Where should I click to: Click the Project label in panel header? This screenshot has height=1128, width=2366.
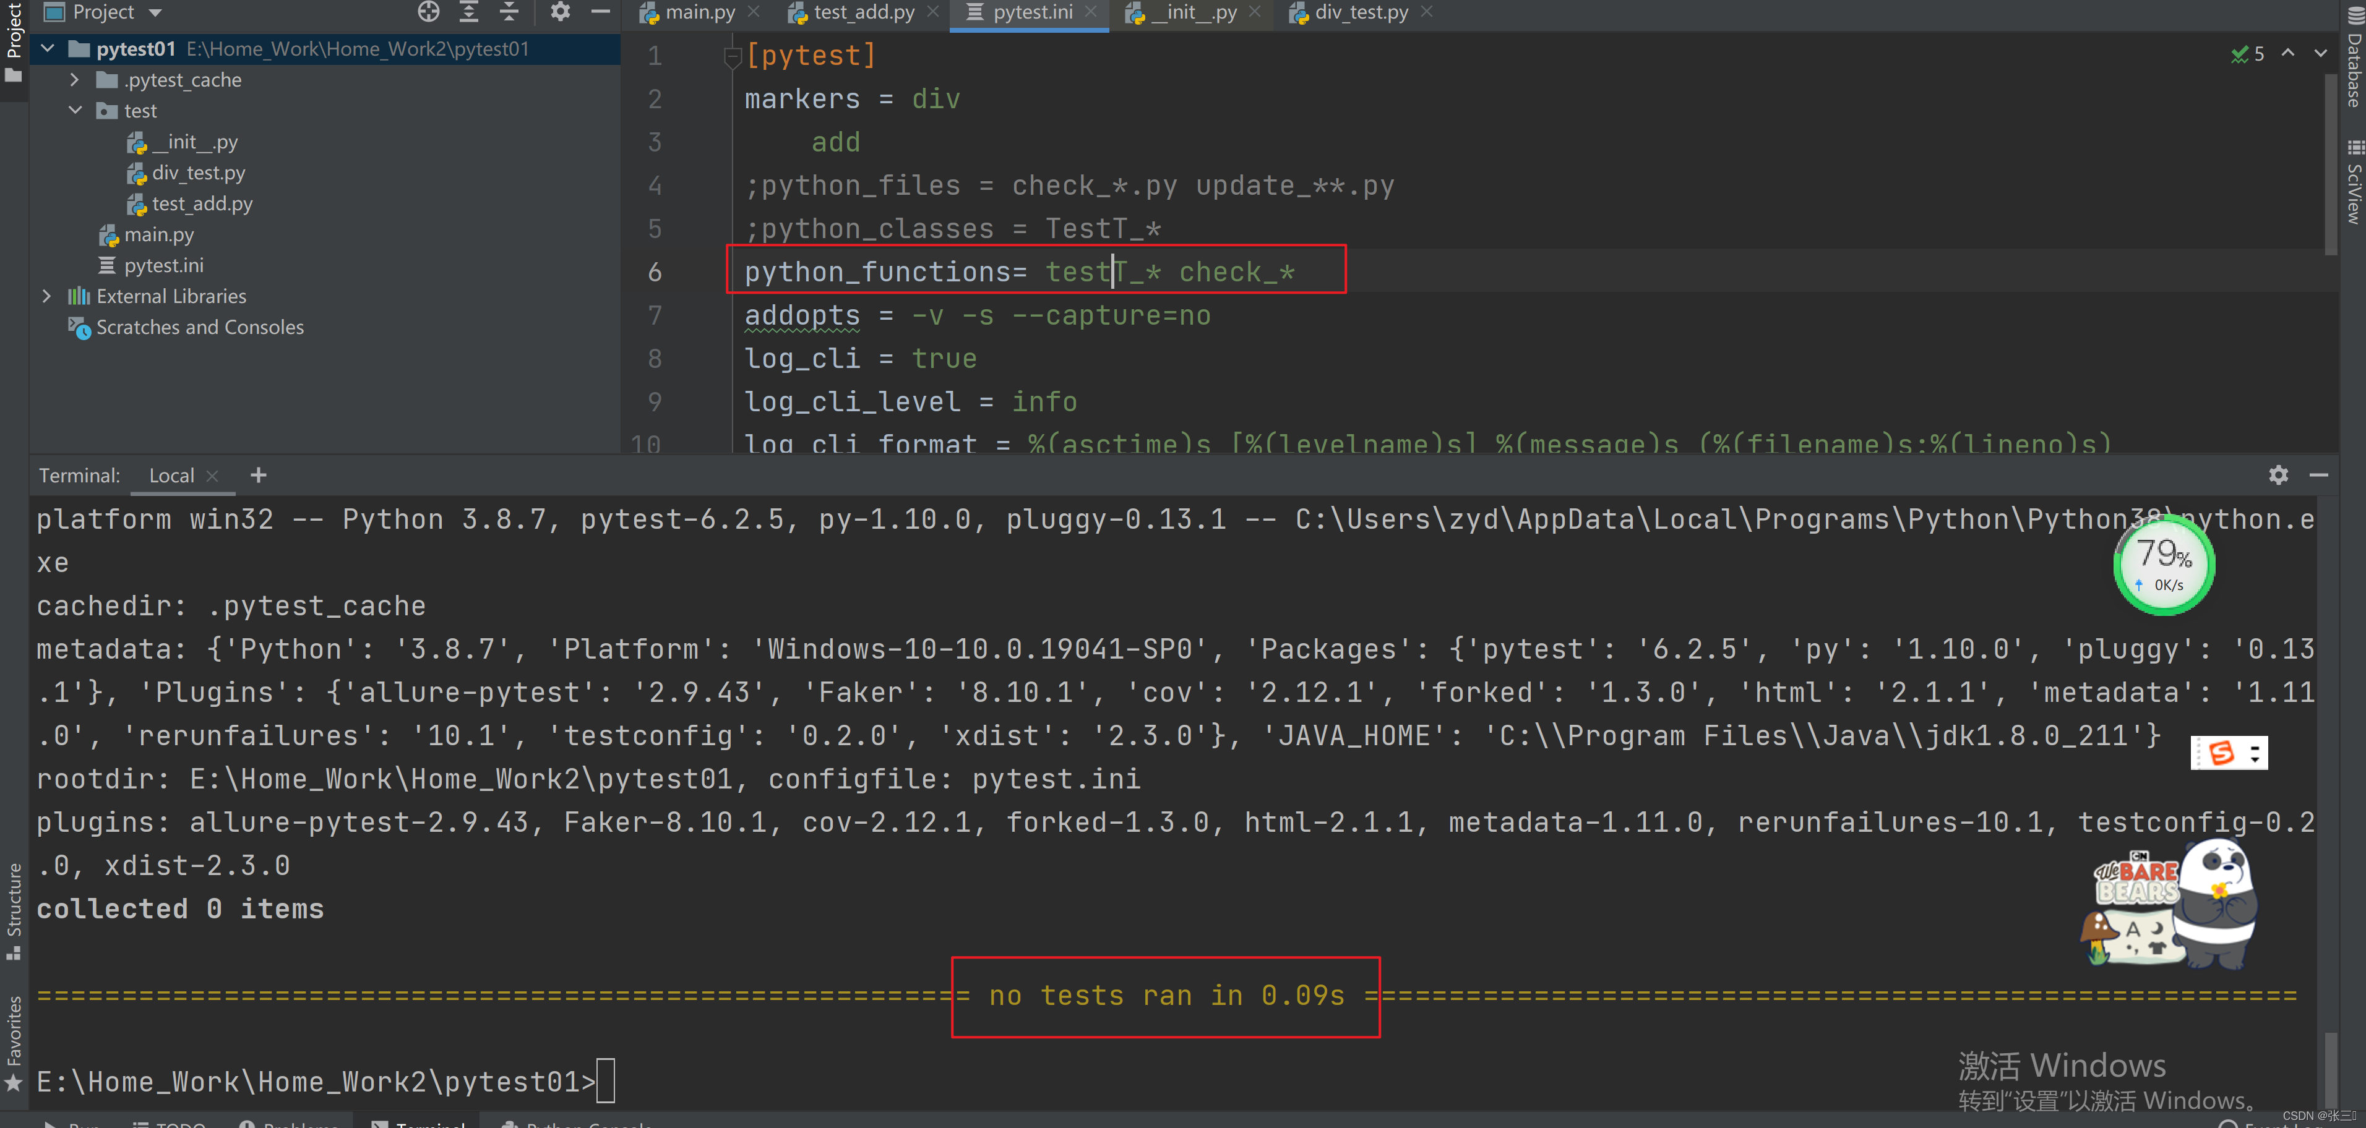103,12
